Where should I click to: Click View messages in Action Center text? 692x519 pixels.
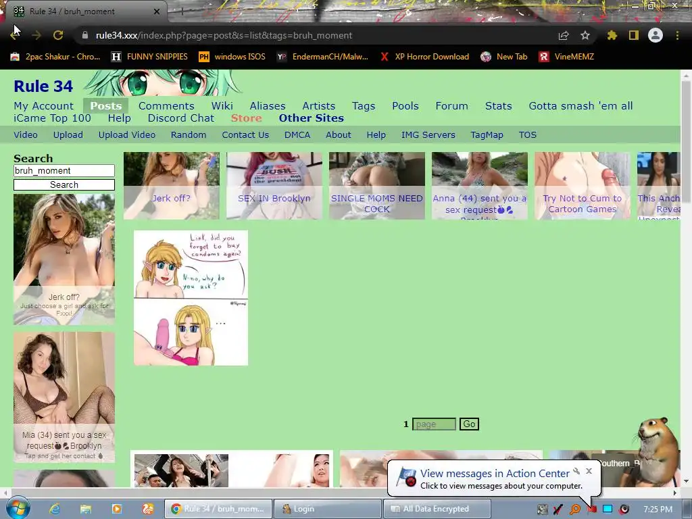point(495,474)
